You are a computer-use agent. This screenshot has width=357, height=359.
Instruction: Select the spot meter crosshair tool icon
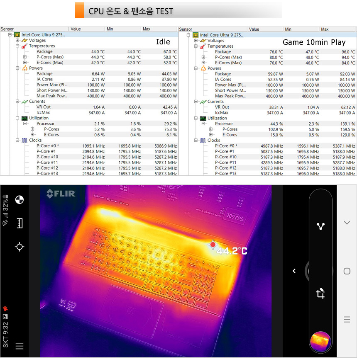[x=19, y=247]
